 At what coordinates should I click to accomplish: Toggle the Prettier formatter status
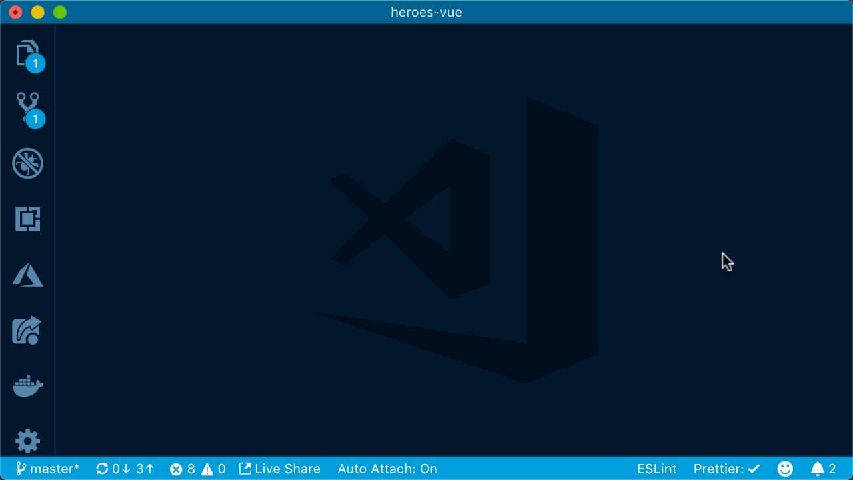tap(726, 469)
